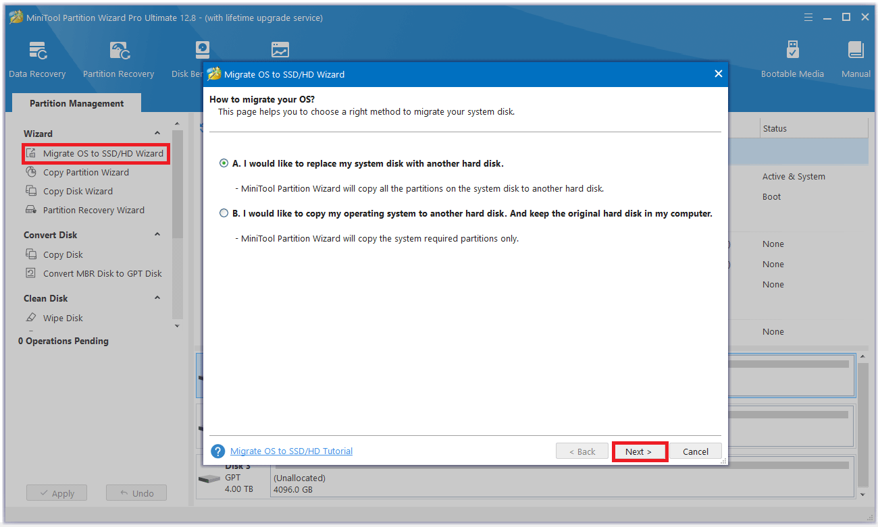Collapse the Convert Disk section
The image size is (878, 527).
pyautogui.click(x=157, y=235)
